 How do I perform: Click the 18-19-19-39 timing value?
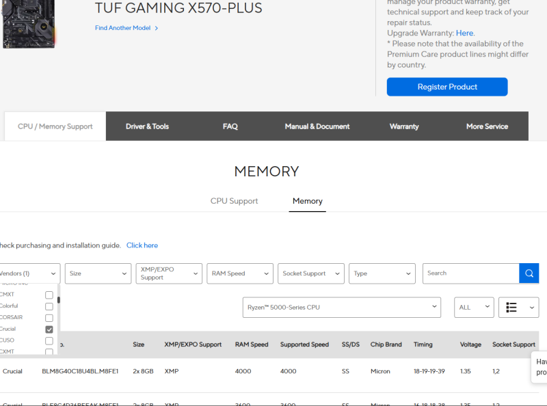click(x=429, y=371)
